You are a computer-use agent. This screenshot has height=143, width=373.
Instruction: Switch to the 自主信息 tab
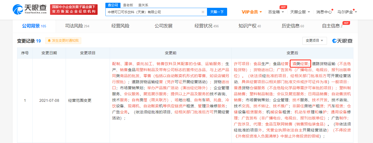click(332, 26)
